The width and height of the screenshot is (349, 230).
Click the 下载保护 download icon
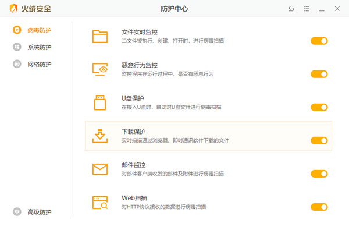100,136
